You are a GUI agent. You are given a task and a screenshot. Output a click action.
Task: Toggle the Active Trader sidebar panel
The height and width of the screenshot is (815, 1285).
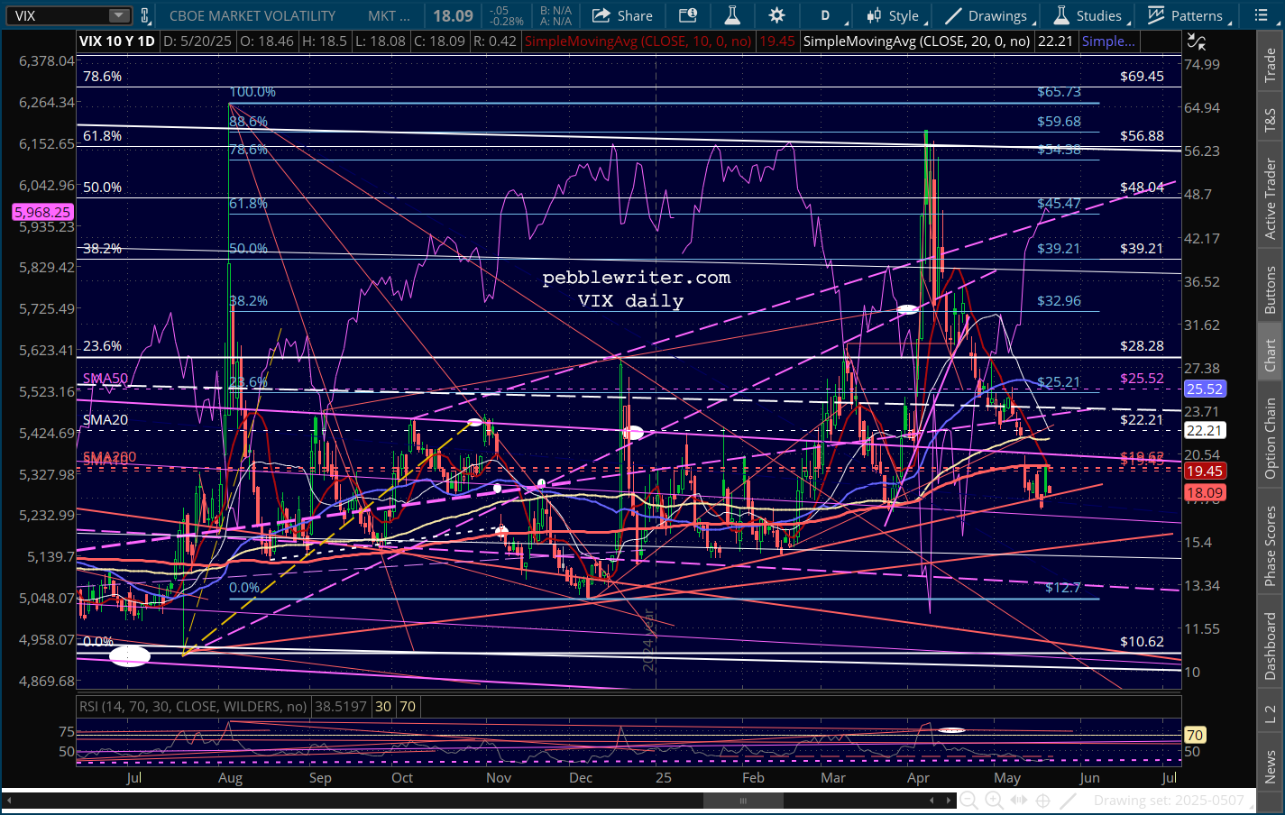(1270, 199)
